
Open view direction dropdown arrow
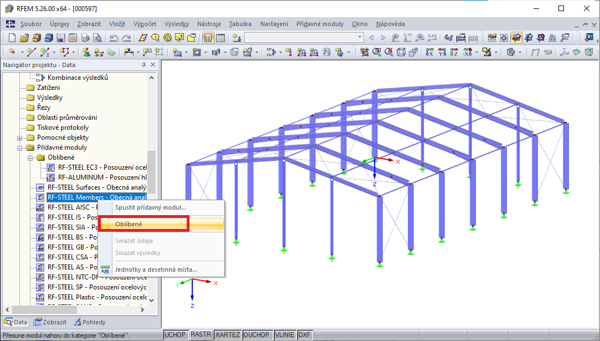[476, 53]
